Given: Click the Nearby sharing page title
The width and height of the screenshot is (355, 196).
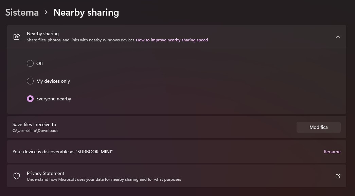Looking at the screenshot, I should click(x=86, y=13).
